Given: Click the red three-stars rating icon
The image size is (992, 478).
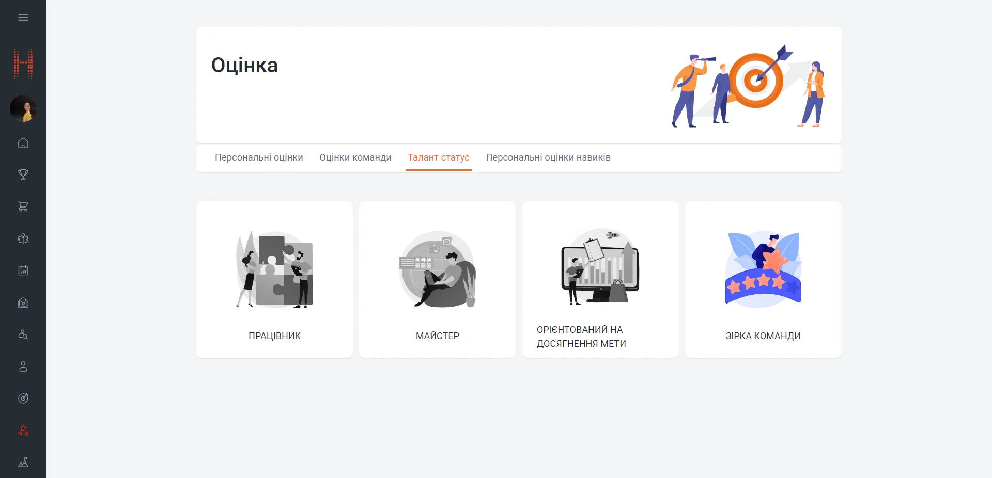Looking at the screenshot, I should (23, 431).
